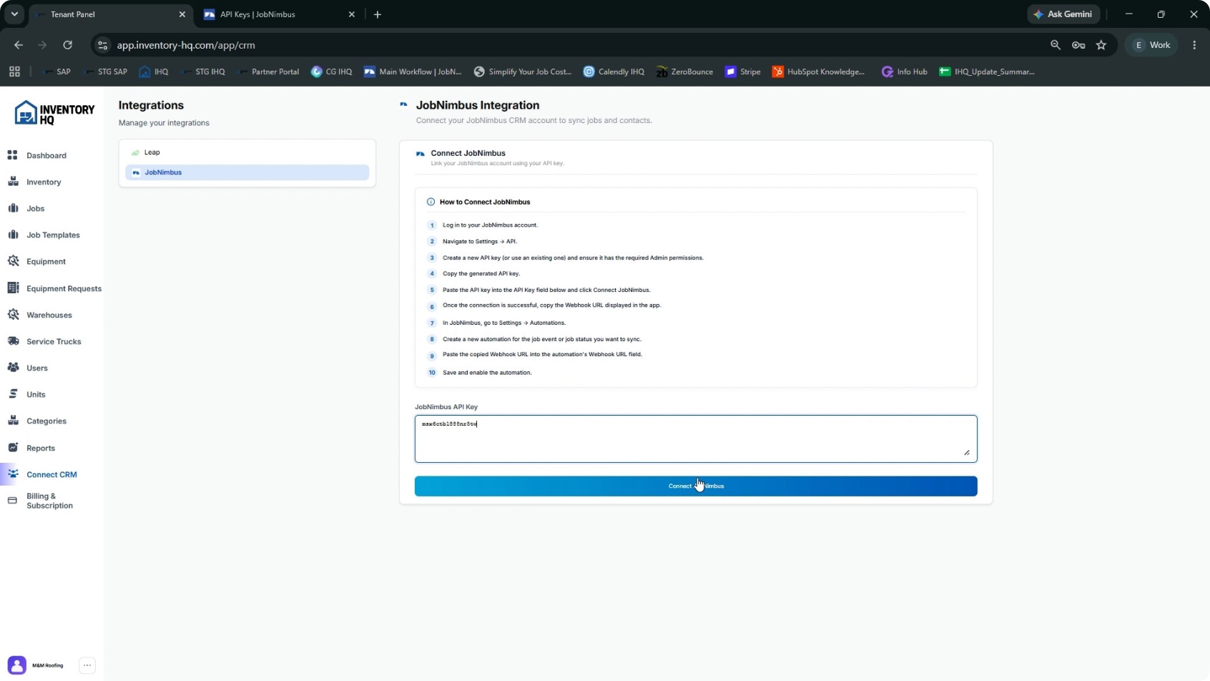This screenshot has width=1210, height=681.
Task: Click the info icon beside How to Connect
Action: pyautogui.click(x=431, y=202)
